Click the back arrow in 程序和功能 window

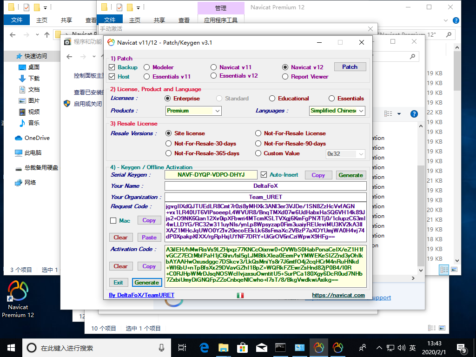[x=69, y=56]
